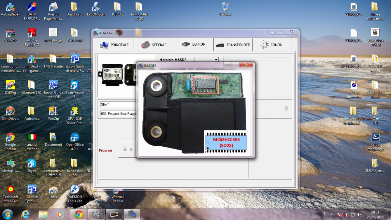Open the General motor folder
Viewport: 391px width, 220px height.
pyautogui.click(x=375, y=63)
